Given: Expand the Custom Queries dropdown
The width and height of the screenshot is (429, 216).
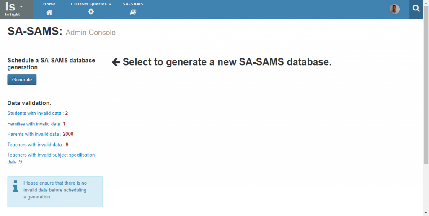Looking at the screenshot, I should click(91, 4).
